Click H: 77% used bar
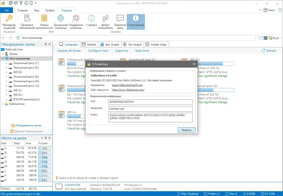 pos(45,166)
